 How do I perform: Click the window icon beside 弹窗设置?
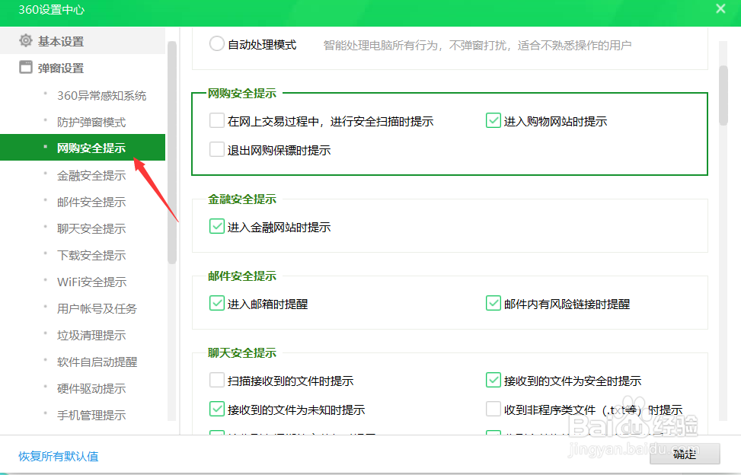coord(26,68)
